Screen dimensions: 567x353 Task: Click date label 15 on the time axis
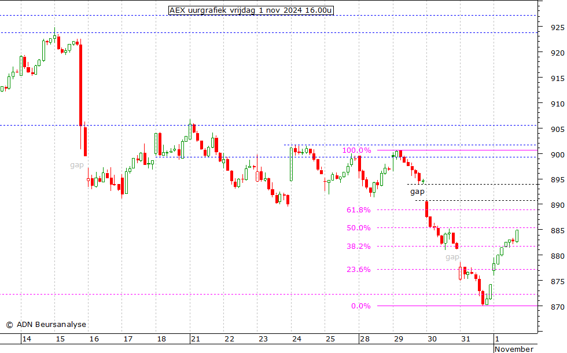tap(60, 339)
